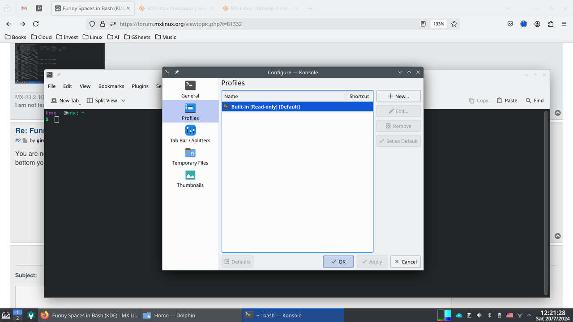Click Paste in Konsole toolbar
Image resolution: width=573 pixels, height=322 pixels.
[507, 101]
